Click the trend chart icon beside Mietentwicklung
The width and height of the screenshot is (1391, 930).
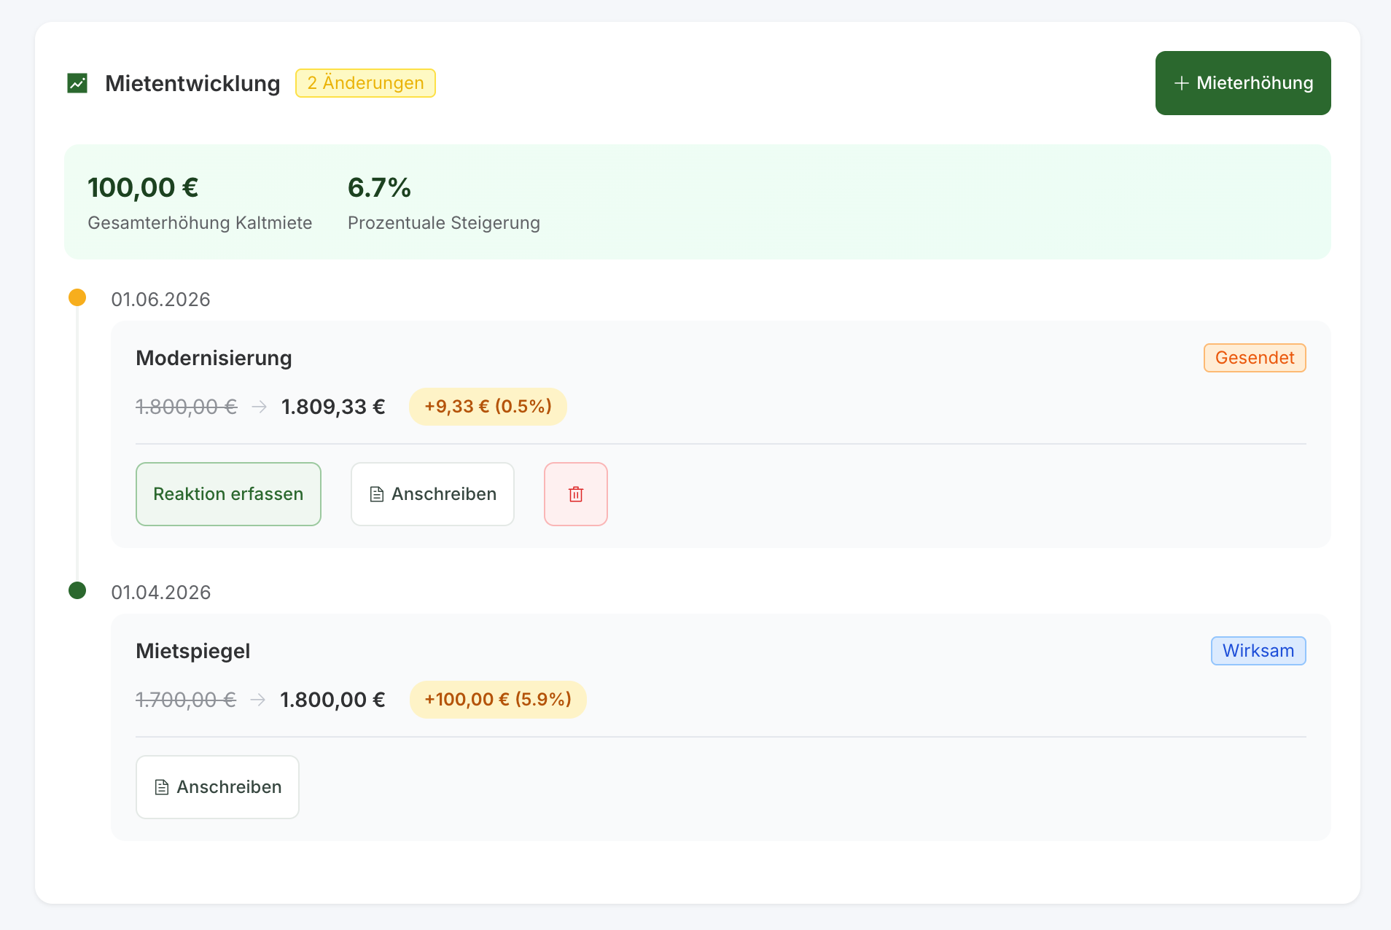coord(77,83)
